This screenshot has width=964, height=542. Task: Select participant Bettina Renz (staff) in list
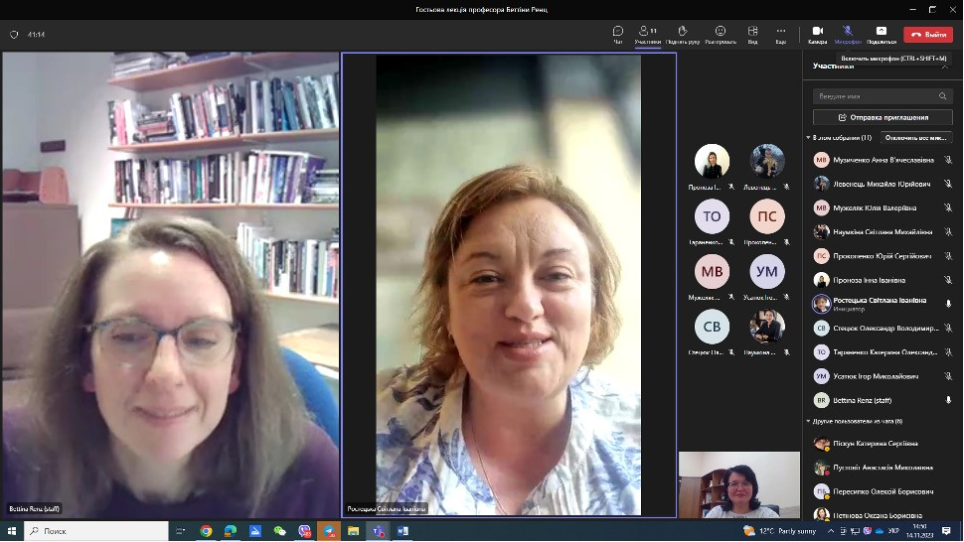click(x=883, y=400)
